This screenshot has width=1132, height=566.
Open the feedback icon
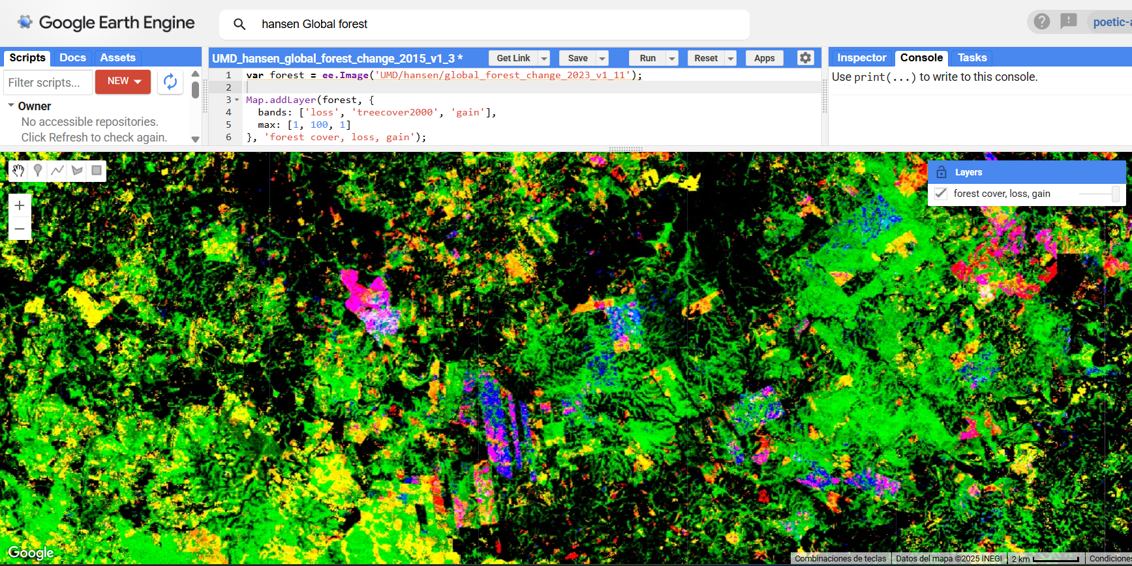click(1069, 22)
